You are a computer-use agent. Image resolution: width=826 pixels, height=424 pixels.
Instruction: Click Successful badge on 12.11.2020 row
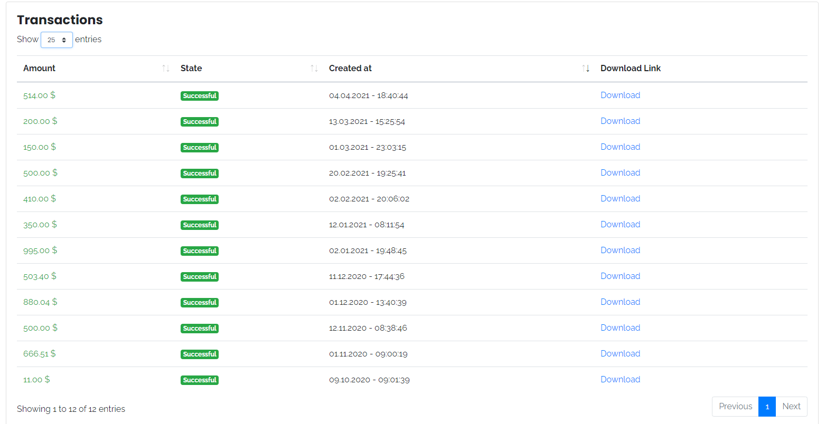pos(200,329)
